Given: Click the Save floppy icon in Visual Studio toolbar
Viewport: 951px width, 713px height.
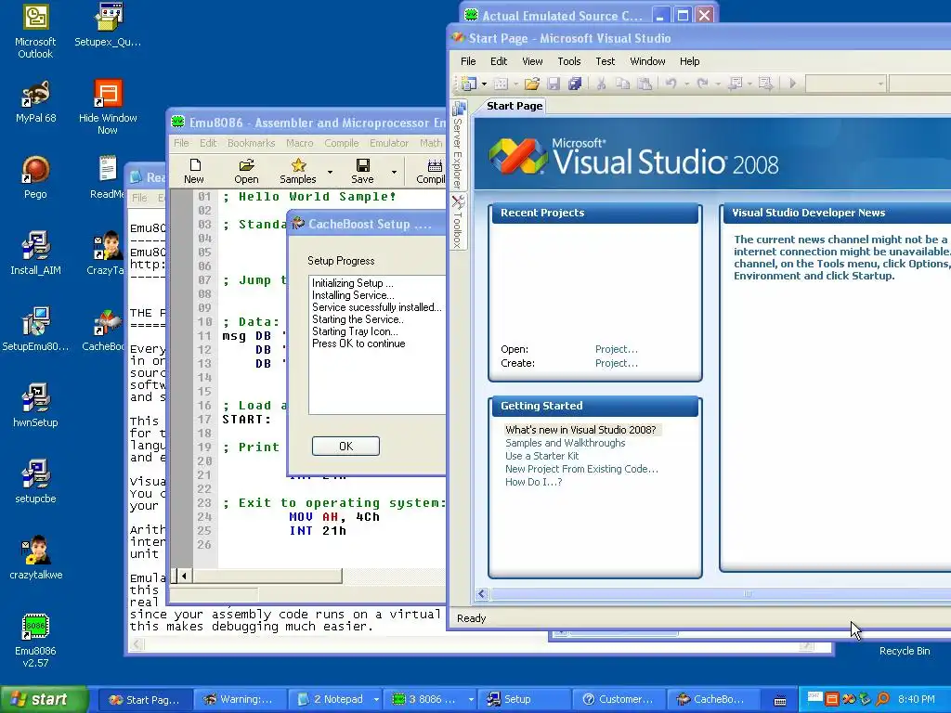Looking at the screenshot, I should (554, 83).
